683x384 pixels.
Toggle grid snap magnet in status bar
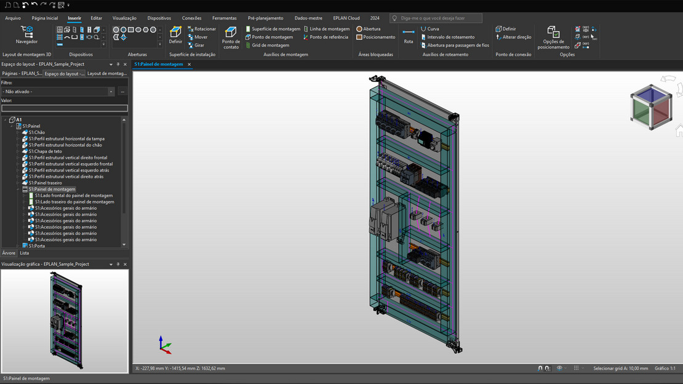click(548, 368)
